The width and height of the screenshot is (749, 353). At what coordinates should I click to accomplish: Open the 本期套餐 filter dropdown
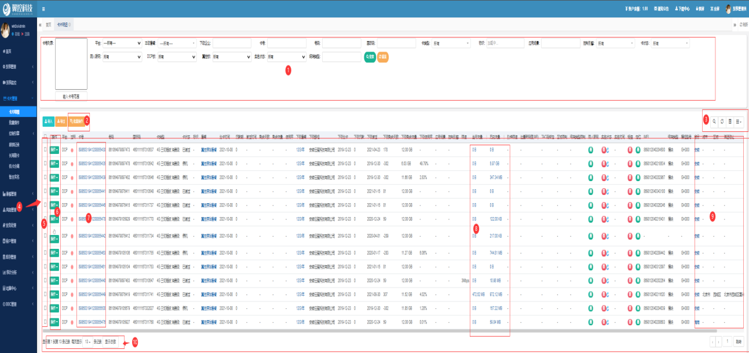click(x=178, y=43)
